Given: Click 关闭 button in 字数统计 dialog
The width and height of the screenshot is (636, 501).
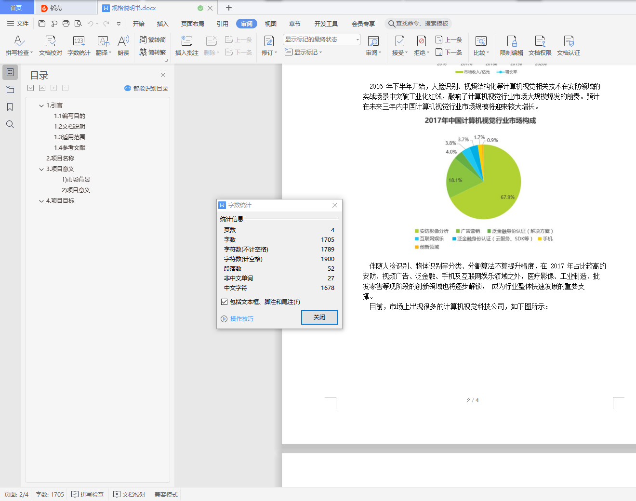Looking at the screenshot, I should click(319, 317).
